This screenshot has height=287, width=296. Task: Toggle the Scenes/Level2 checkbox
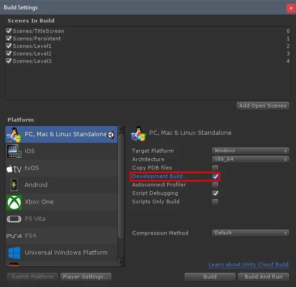[8, 54]
